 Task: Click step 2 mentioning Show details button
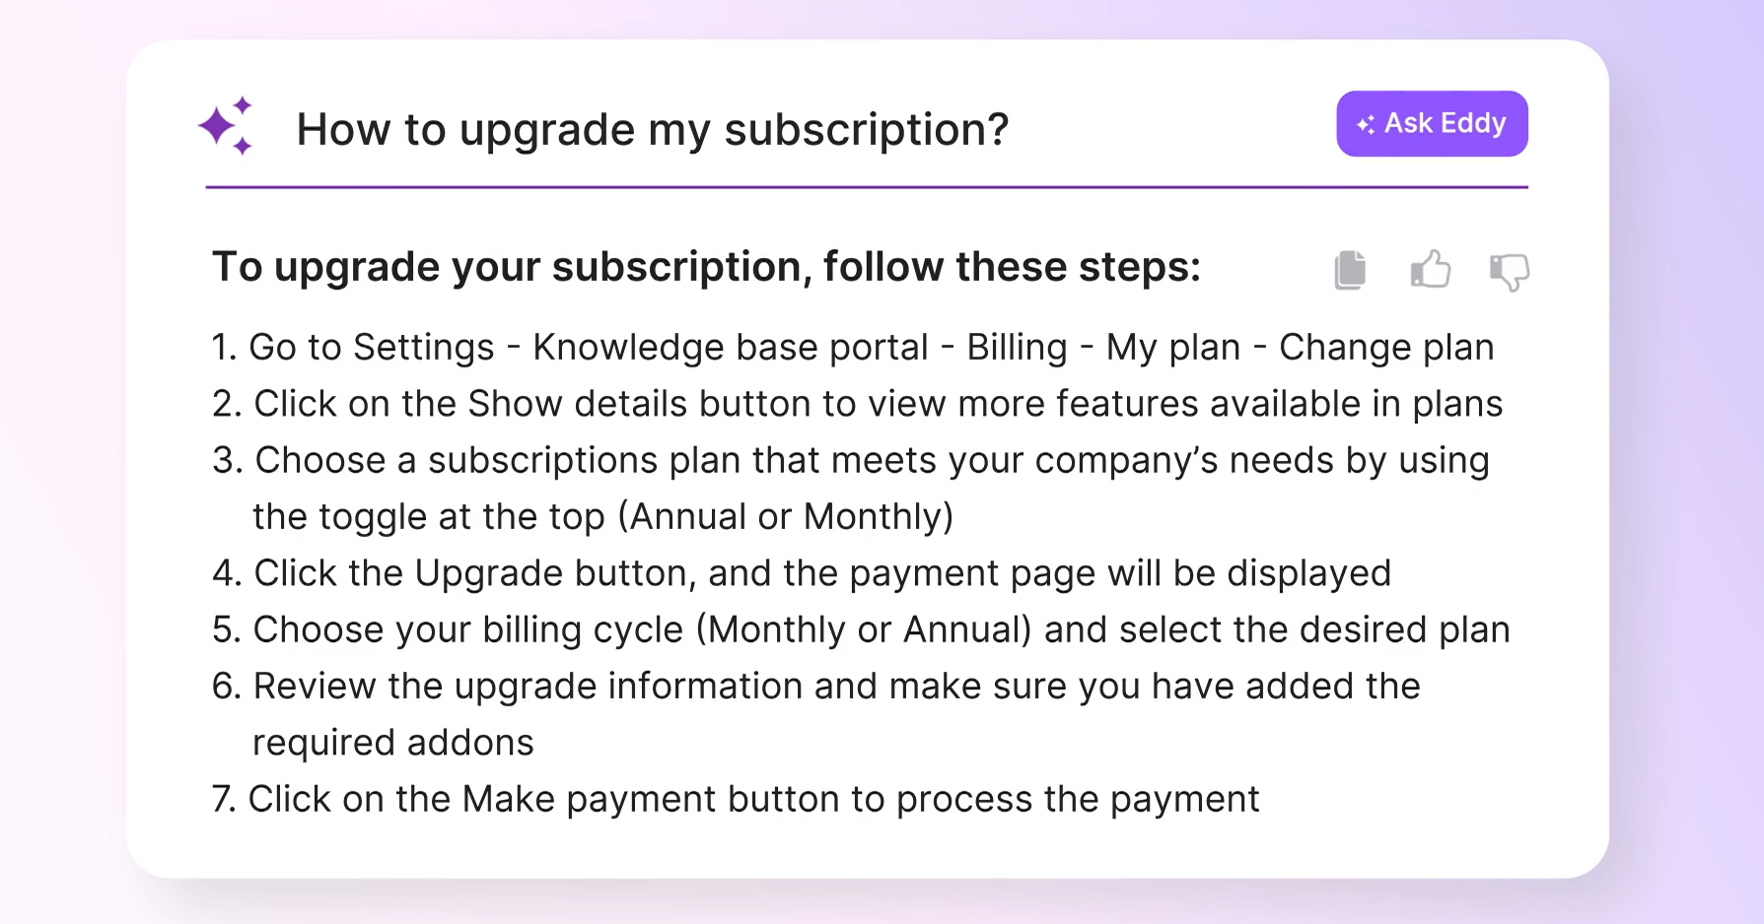tap(857, 403)
